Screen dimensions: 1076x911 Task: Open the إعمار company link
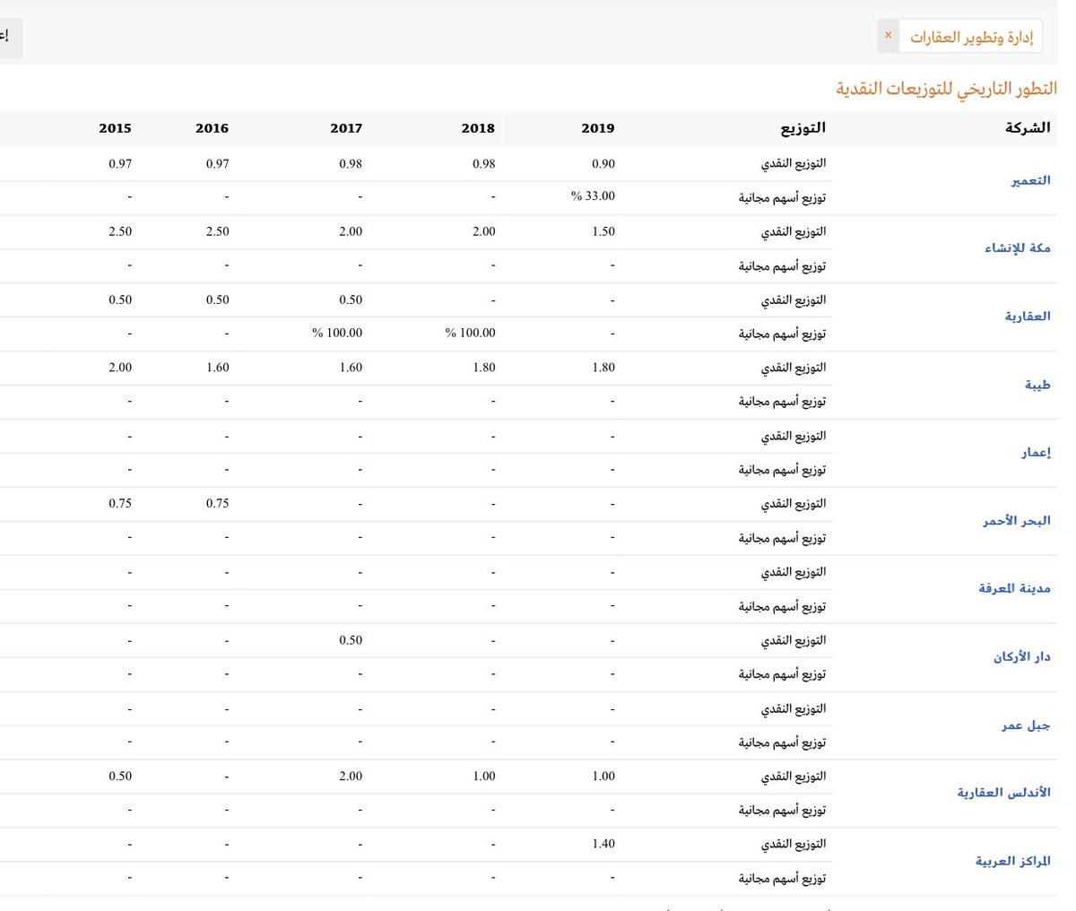click(1036, 453)
